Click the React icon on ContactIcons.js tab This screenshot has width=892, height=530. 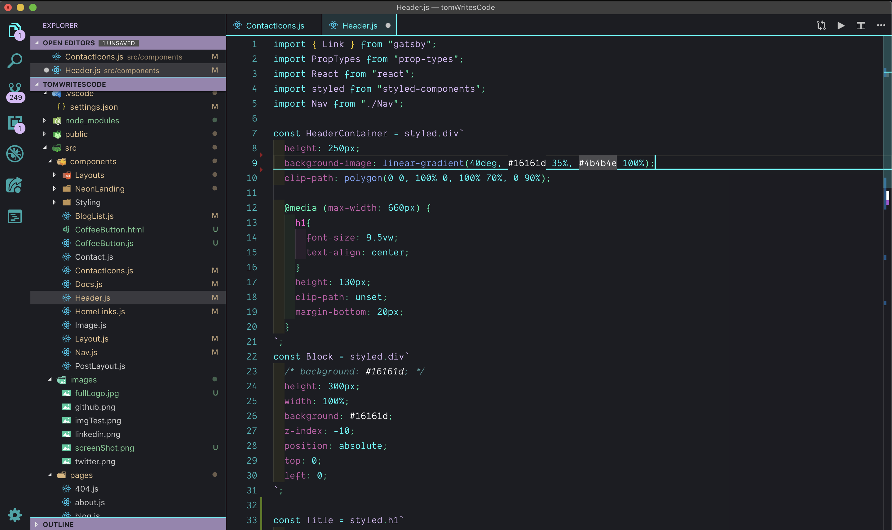click(237, 25)
